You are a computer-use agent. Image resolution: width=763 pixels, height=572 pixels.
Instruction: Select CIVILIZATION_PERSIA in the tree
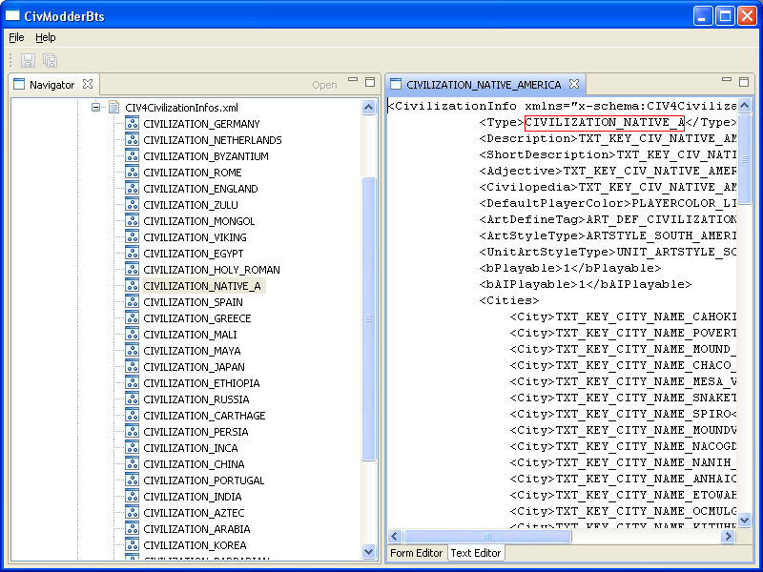click(196, 432)
